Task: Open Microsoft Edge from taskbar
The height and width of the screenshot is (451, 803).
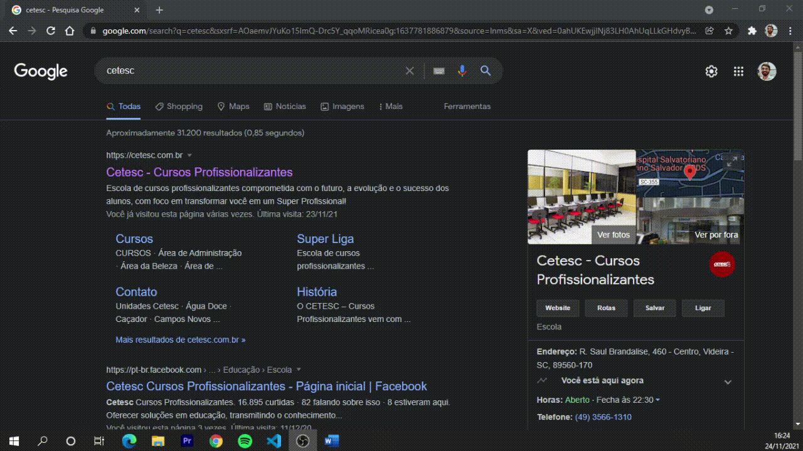Action: pos(129,441)
